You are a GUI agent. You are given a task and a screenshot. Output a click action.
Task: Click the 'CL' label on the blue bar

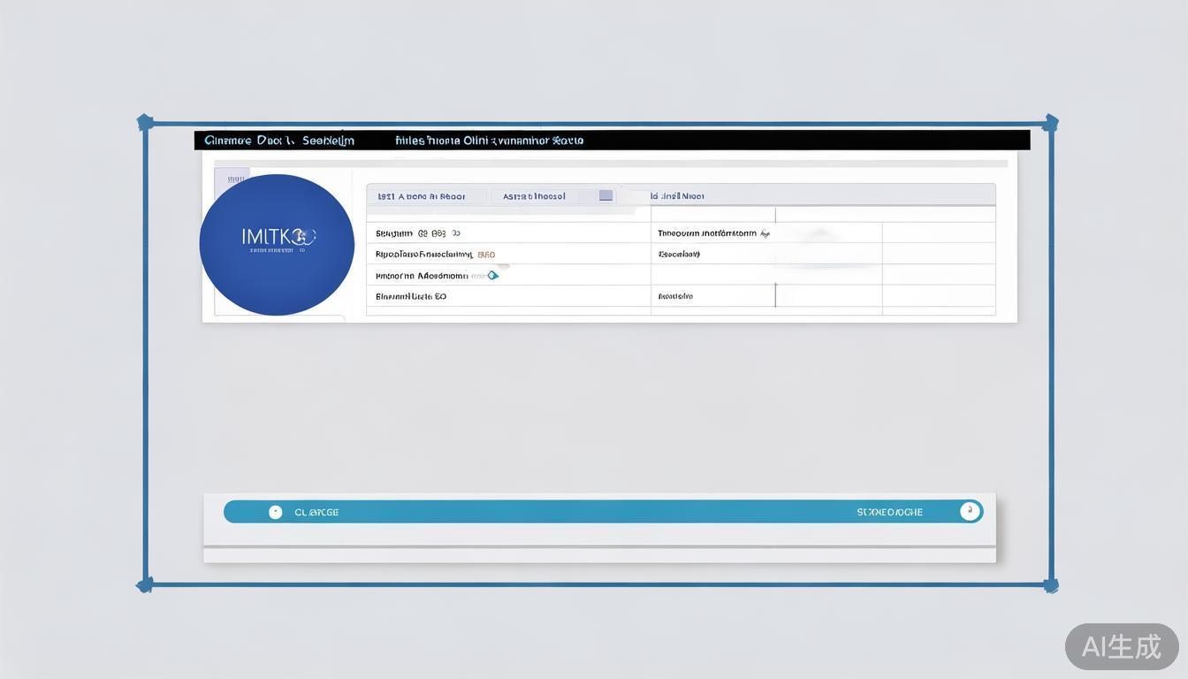316,513
